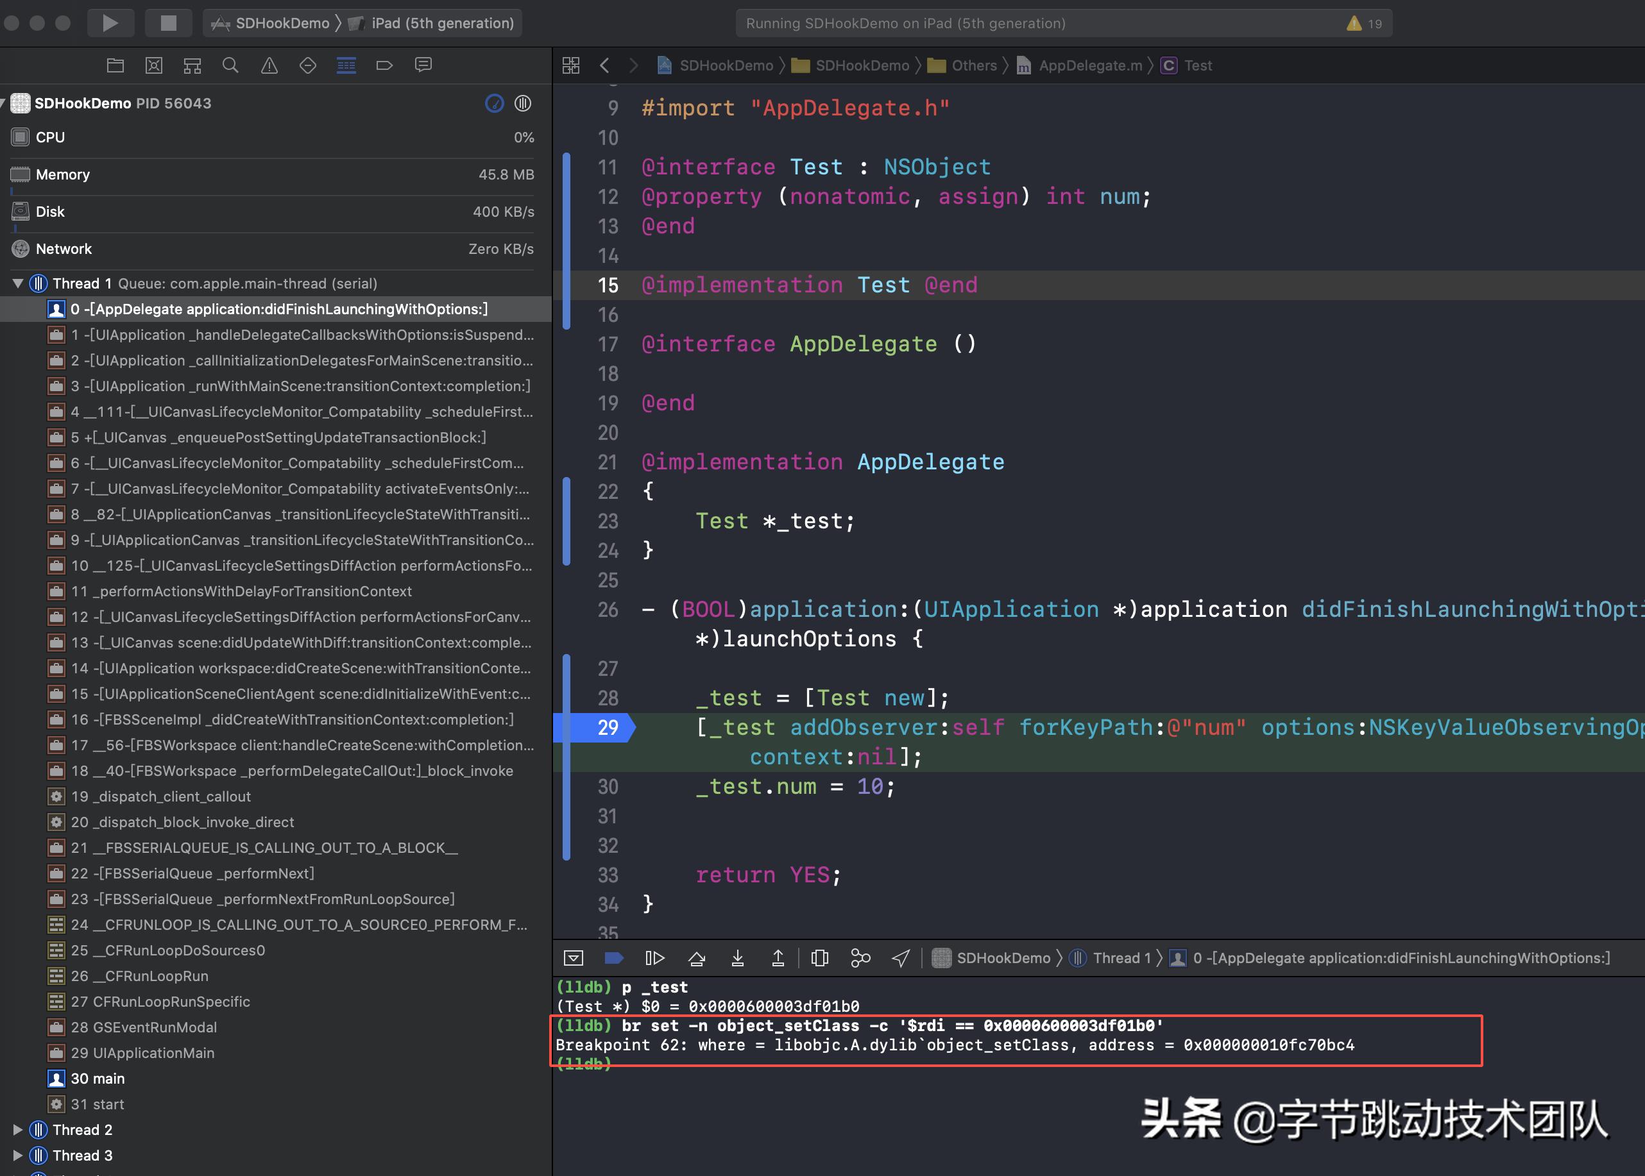Stop the running app
The image size is (1645, 1176).
click(x=168, y=22)
